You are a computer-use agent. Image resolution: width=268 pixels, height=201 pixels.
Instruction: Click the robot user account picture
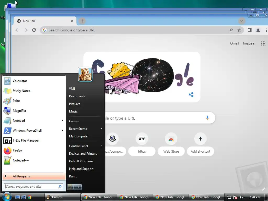pos(85,74)
